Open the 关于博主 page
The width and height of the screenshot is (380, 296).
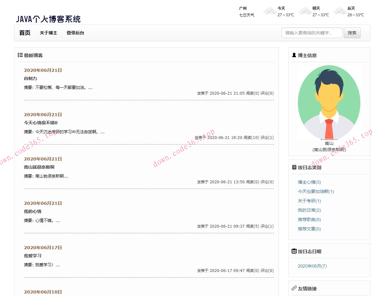click(48, 33)
